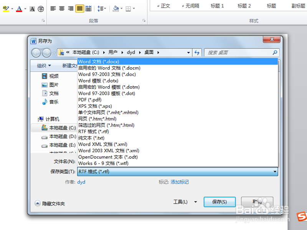Select 本地磁盘 (C:) drive

click(x=59, y=128)
